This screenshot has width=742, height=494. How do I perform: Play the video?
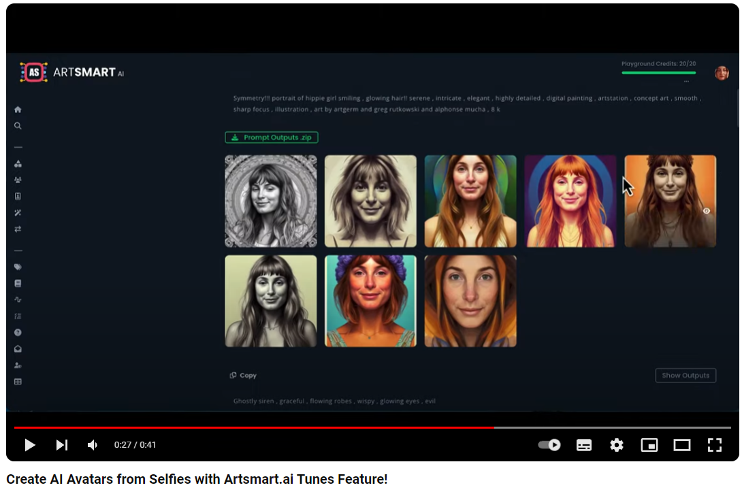click(x=30, y=445)
